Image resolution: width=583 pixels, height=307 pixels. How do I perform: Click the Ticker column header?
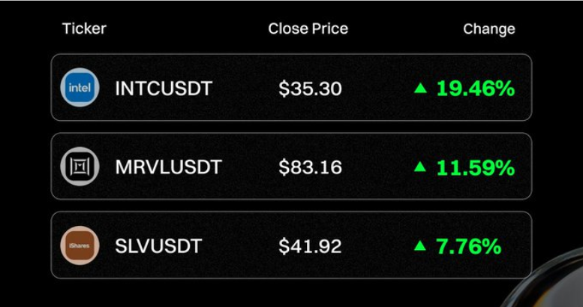[x=84, y=29]
